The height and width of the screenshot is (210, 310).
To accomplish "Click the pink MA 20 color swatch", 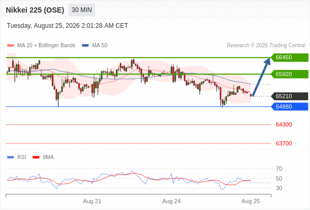I will pyautogui.click(x=11, y=46).
